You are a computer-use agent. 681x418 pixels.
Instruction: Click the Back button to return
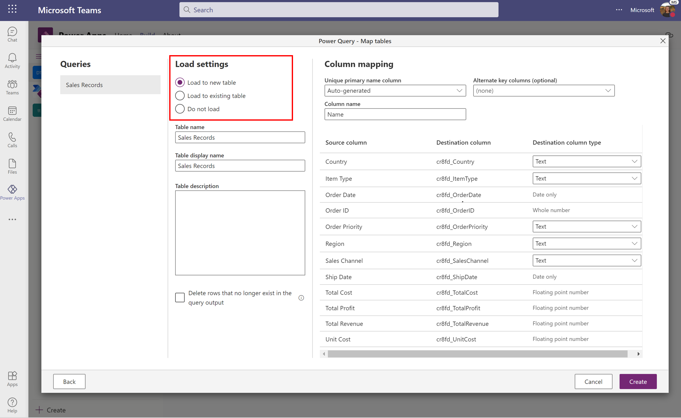click(x=70, y=382)
